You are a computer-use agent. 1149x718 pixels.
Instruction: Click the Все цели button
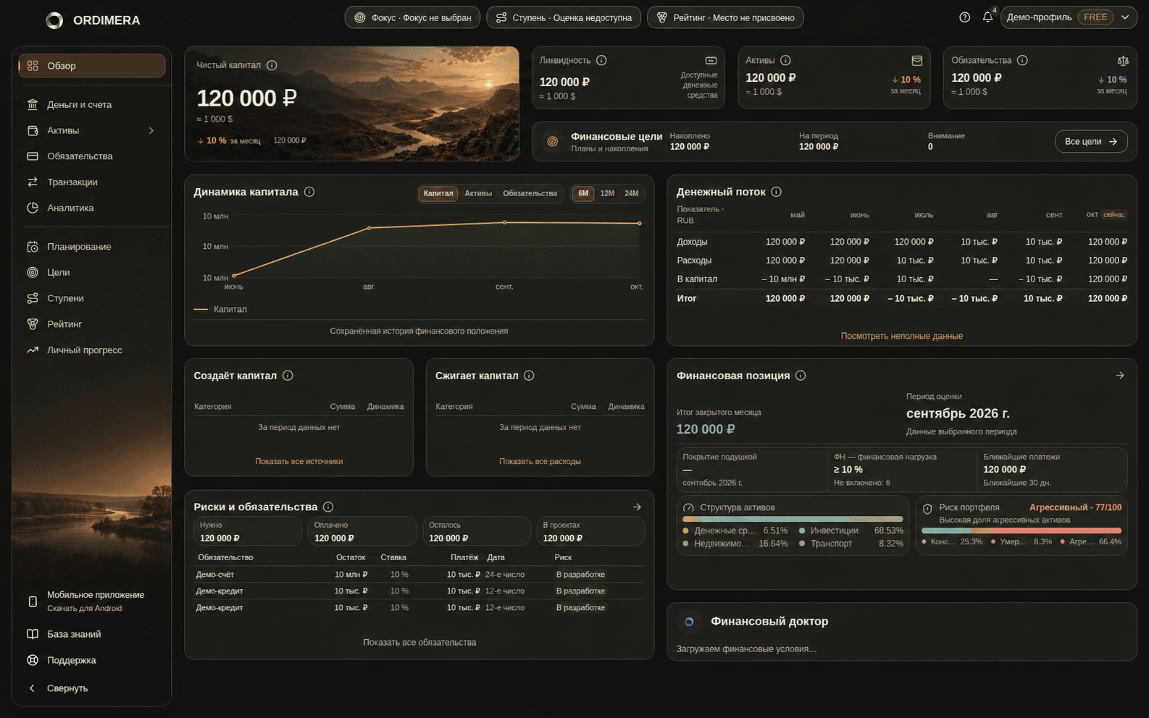(1091, 142)
